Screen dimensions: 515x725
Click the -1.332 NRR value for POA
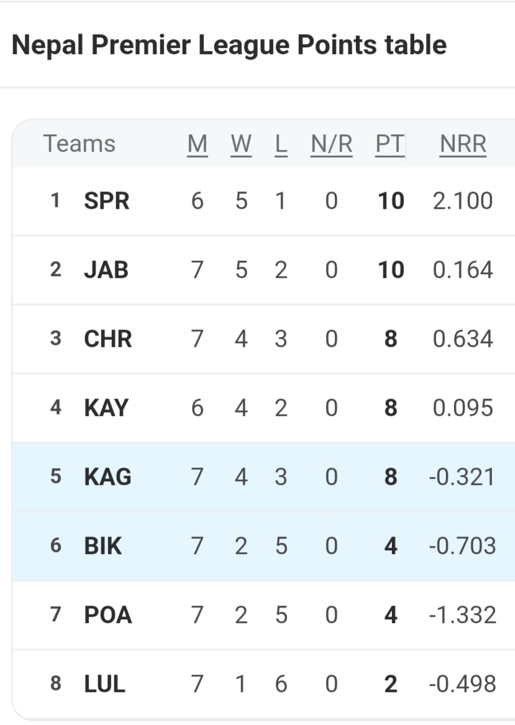click(x=462, y=615)
